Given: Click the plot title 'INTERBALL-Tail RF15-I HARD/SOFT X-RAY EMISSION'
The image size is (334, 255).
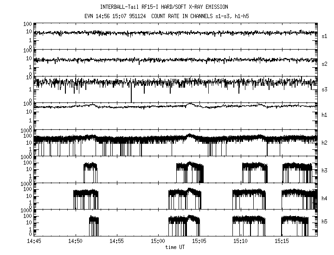Looking at the screenshot, I should (x=164, y=7).
